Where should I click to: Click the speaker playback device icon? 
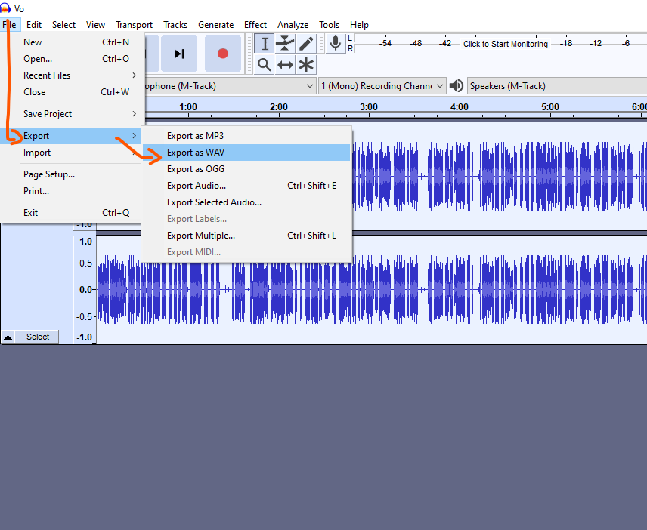click(457, 86)
